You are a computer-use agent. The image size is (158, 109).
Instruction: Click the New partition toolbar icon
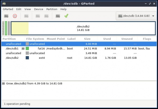pyautogui.click(x=6, y=16)
